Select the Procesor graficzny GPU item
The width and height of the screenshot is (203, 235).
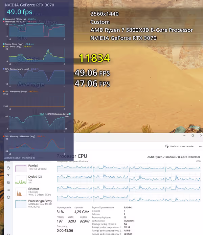point(33,204)
